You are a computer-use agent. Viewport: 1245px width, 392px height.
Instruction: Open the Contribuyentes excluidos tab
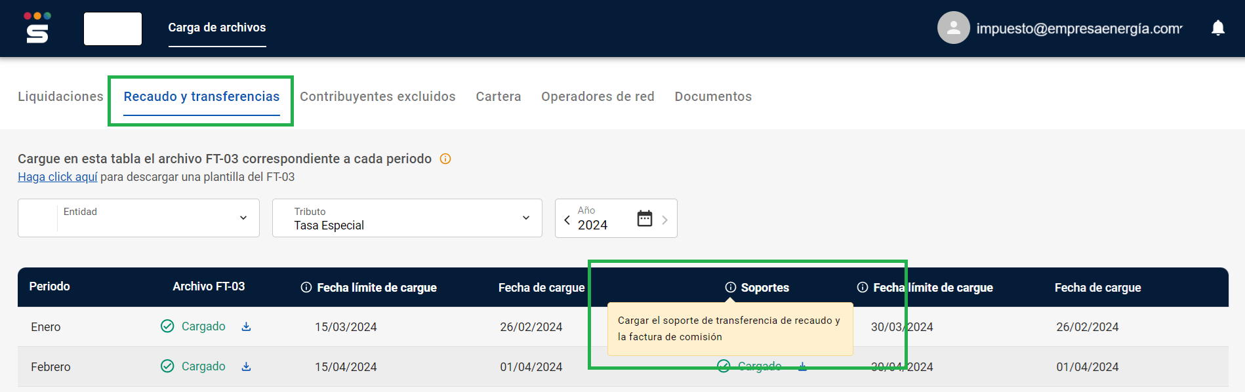tap(377, 96)
